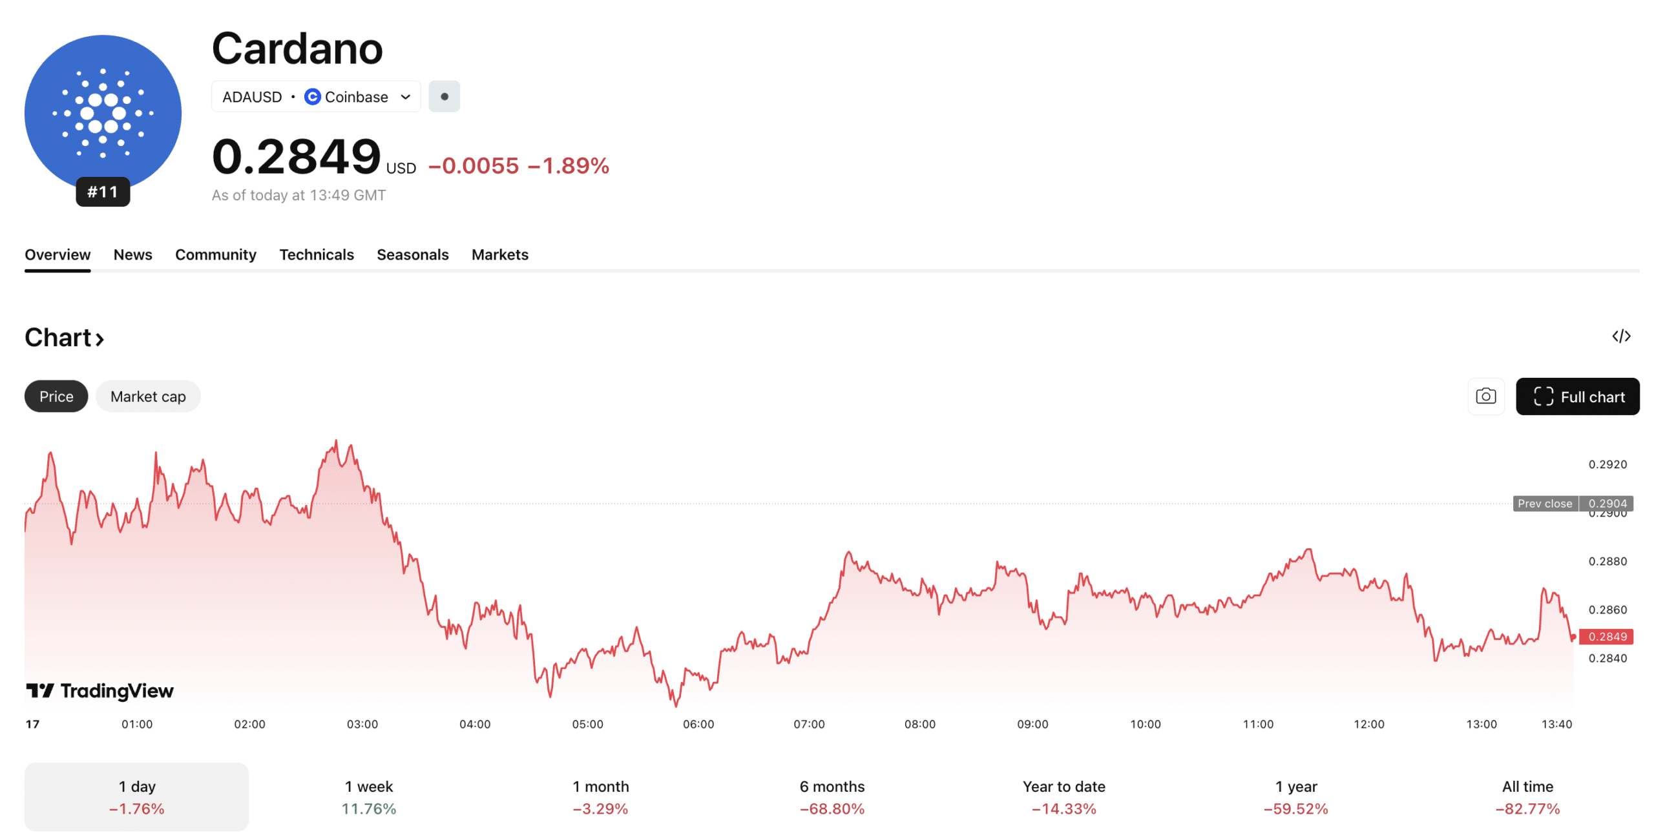Screen dimensions: 1654x835
Task: Expand the Chart section arrow
Action: click(x=100, y=340)
